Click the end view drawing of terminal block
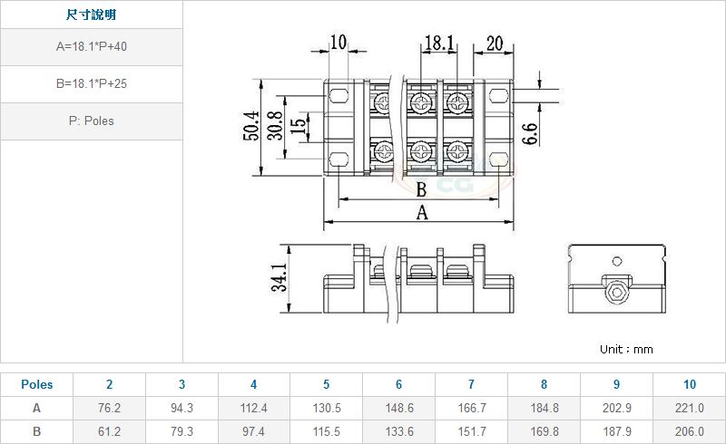This screenshot has height=444, width=726. click(x=618, y=279)
